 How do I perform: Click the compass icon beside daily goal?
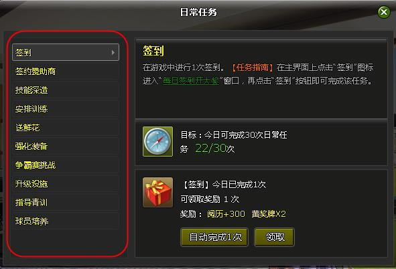[x=158, y=141]
